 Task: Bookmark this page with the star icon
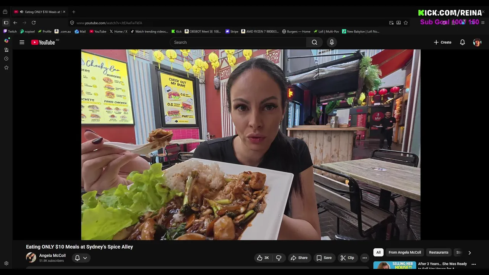coord(406,23)
